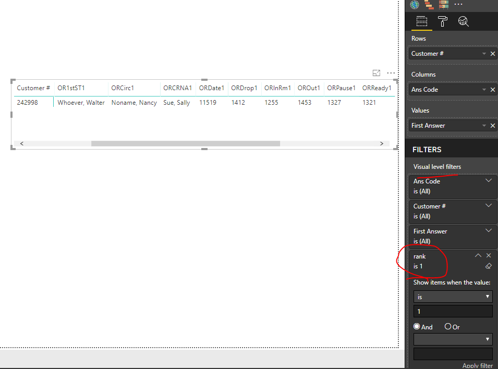Open matrix visual more options ellipsis
Viewport: 498px width, 369px height.
[x=391, y=73]
